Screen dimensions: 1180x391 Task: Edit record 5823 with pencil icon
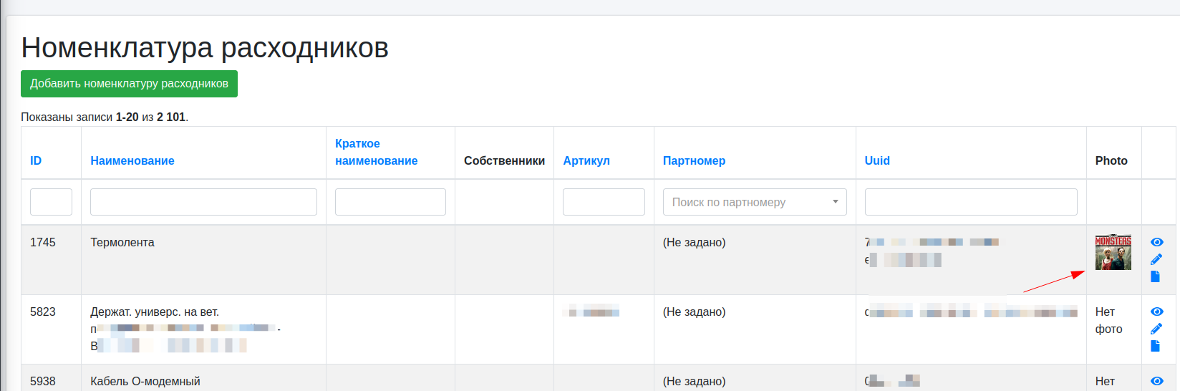tap(1156, 329)
